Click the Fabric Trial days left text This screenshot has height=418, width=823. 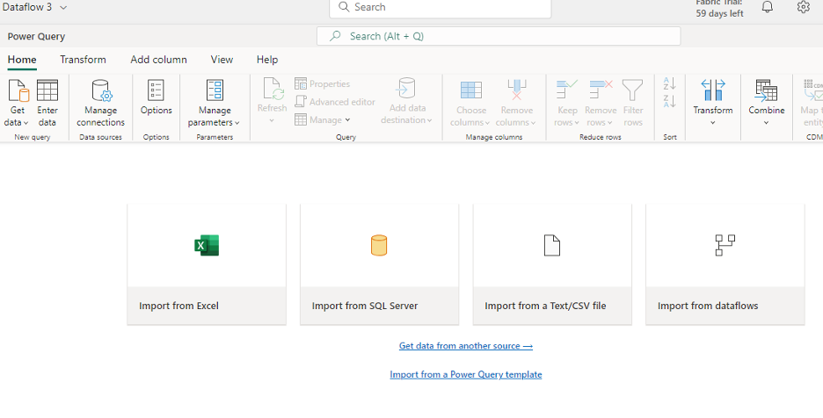click(x=719, y=9)
